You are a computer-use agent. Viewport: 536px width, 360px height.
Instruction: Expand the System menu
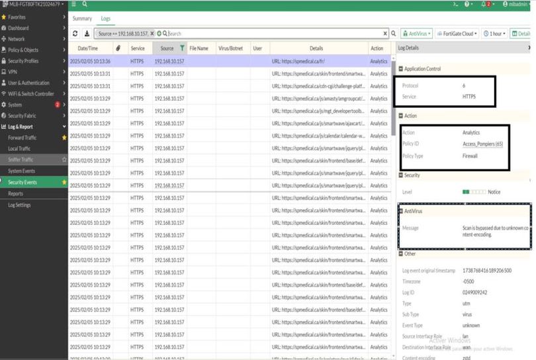[x=34, y=105]
